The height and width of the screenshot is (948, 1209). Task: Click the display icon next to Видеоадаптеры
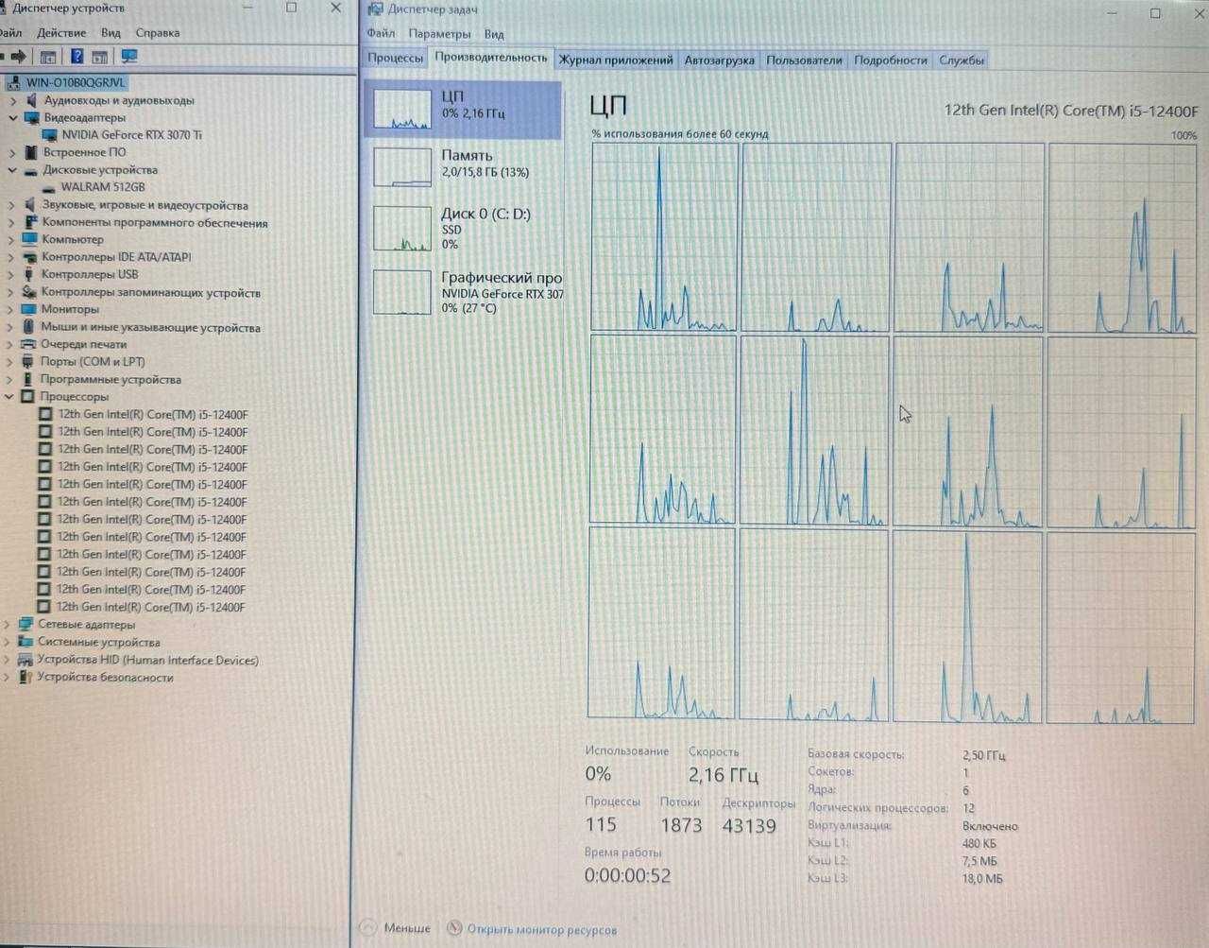click(x=31, y=118)
